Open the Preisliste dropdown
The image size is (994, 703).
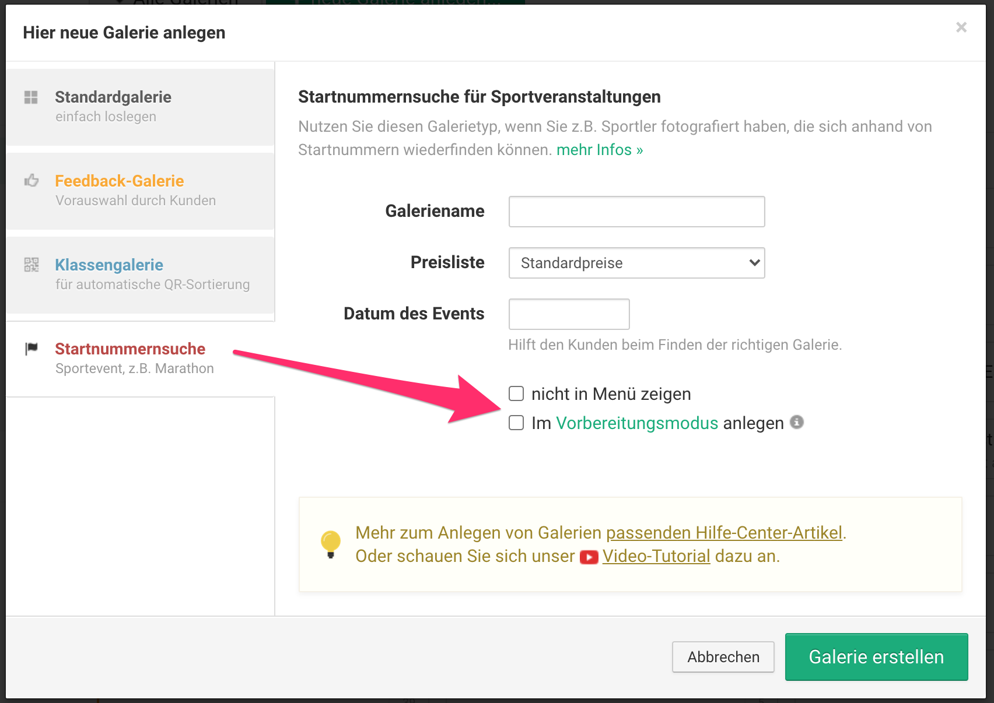[x=636, y=263]
